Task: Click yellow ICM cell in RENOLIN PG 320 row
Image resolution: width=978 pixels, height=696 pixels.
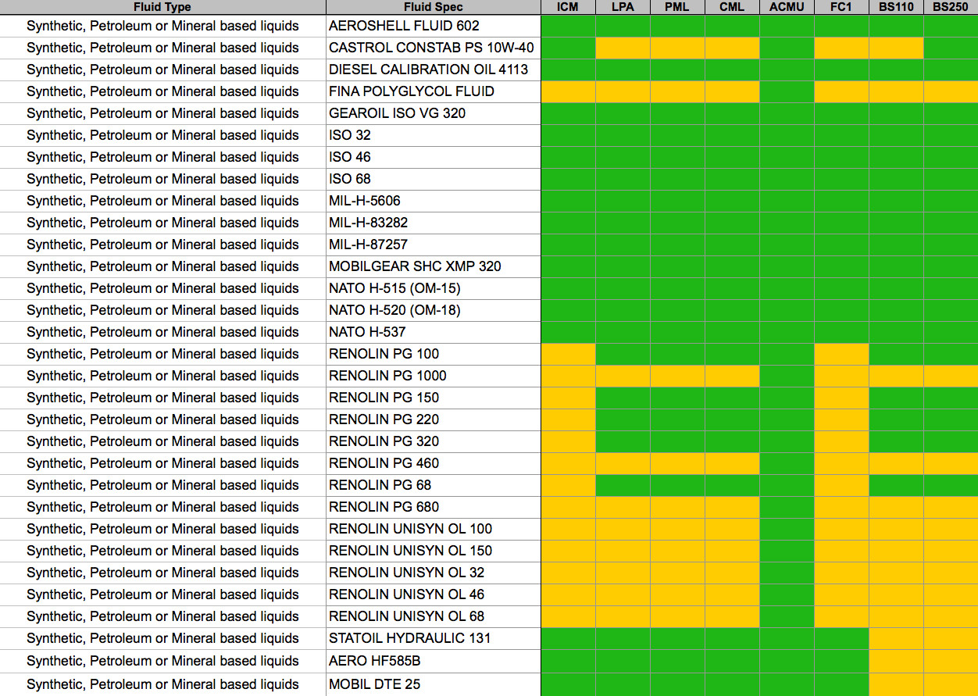Action: pos(568,441)
